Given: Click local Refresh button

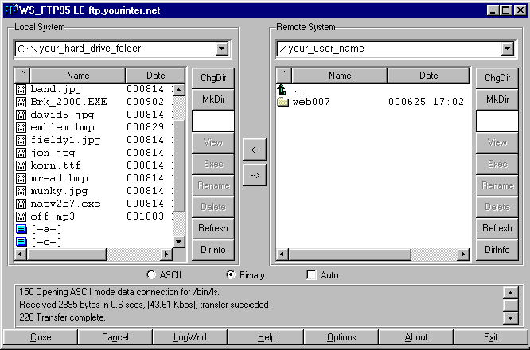Looking at the screenshot, I should (x=213, y=228).
